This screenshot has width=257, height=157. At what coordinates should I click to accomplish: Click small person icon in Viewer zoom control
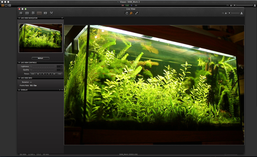tap(231, 5)
